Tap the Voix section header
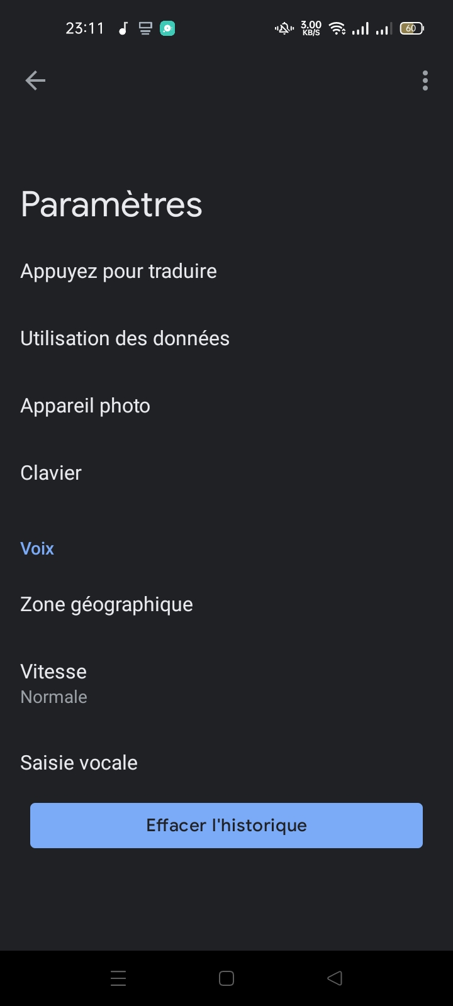 37,548
